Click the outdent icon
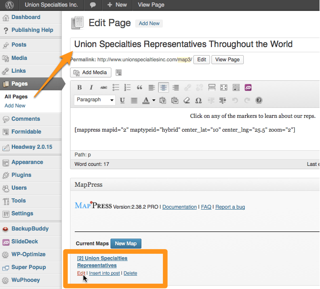 [211, 100]
